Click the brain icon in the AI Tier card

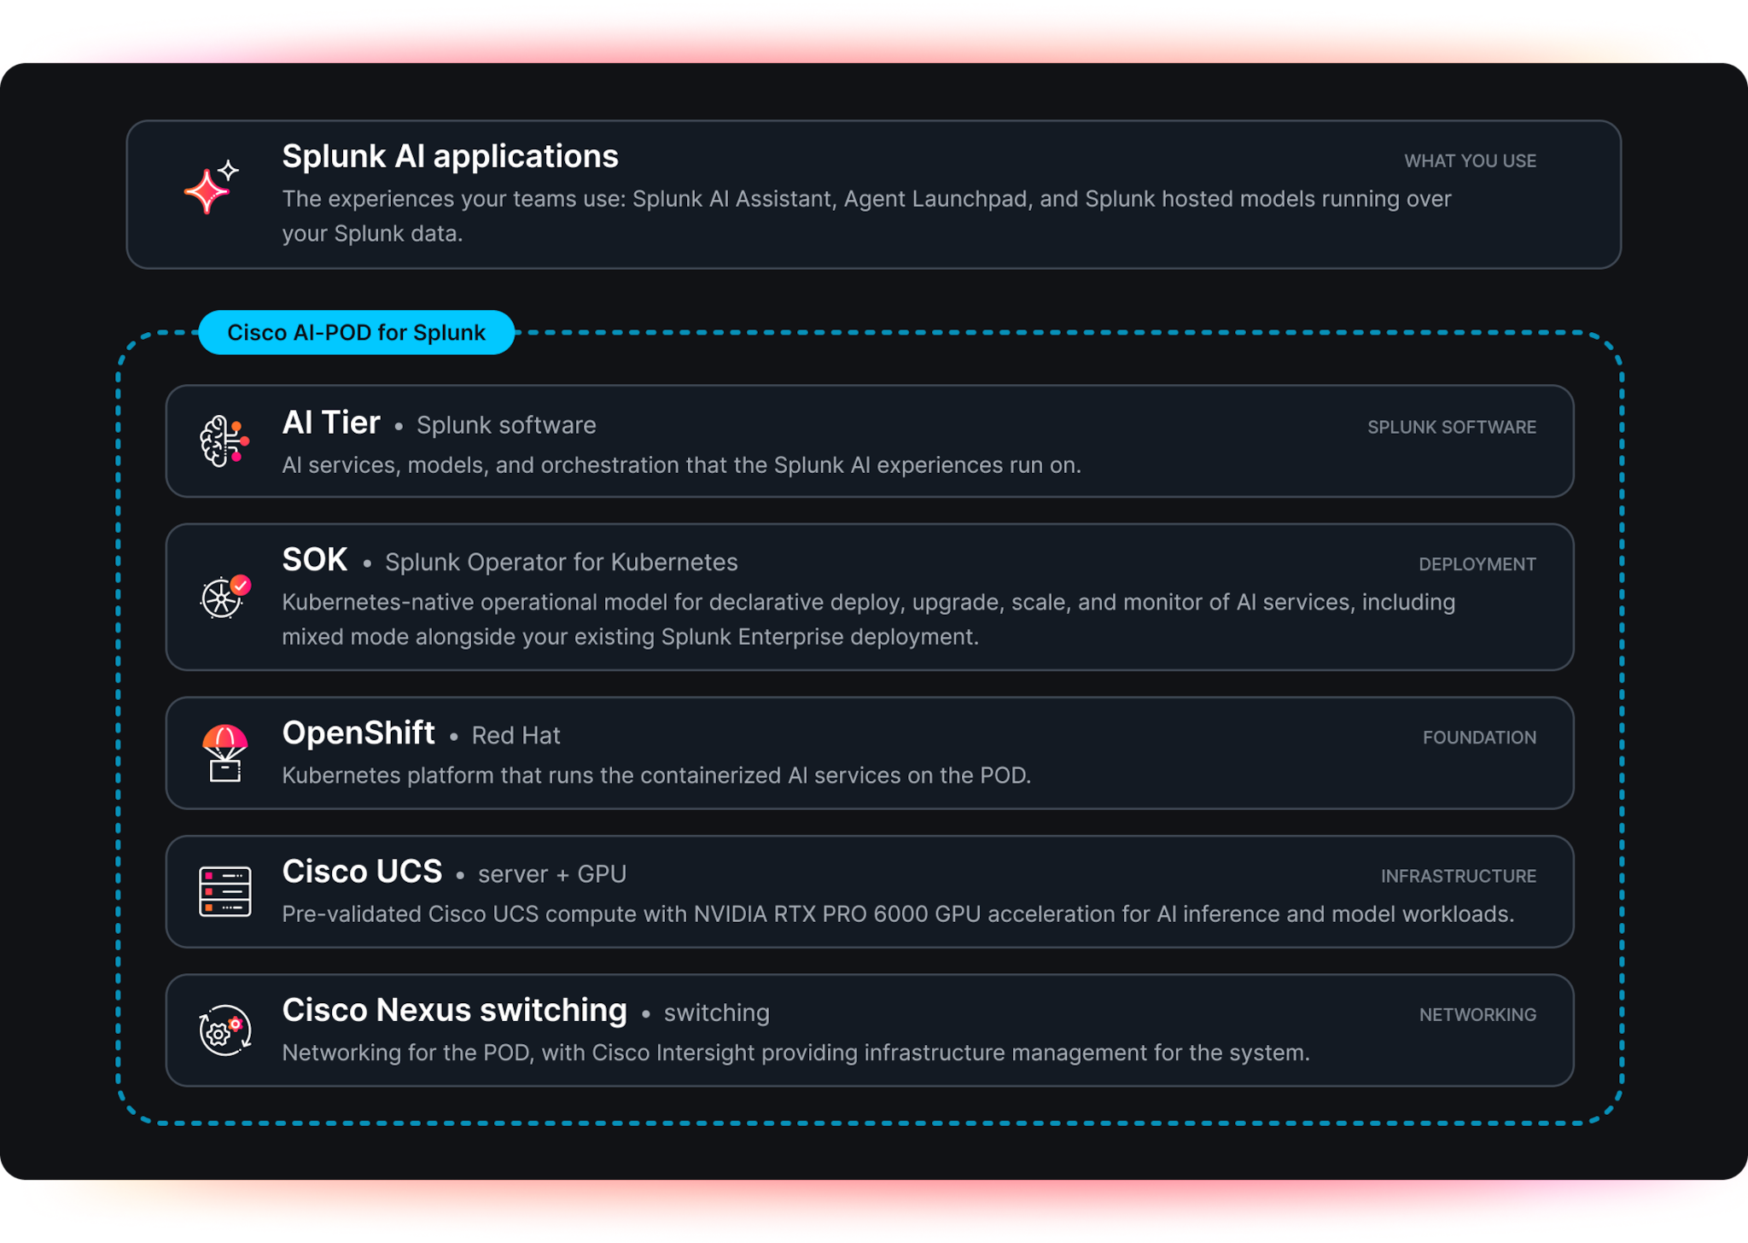[x=224, y=441]
